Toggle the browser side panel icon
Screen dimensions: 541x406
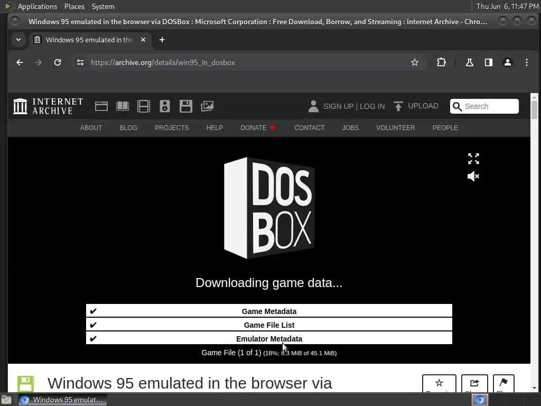pos(489,62)
